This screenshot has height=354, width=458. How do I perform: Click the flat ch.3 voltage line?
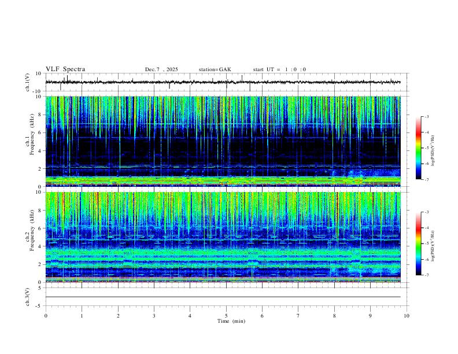coord(223,297)
